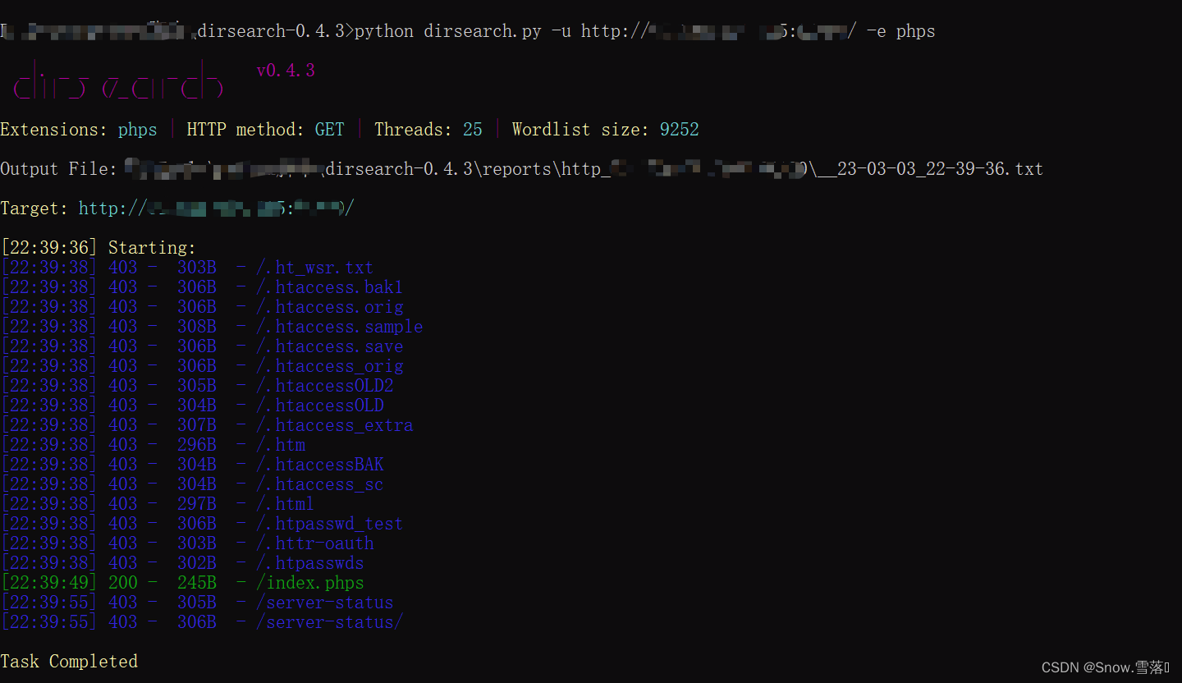The height and width of the screenshot is (683, 1182).
Task: Click the /.htaccessOLD2 result path
Action: (x=325, y=386)
